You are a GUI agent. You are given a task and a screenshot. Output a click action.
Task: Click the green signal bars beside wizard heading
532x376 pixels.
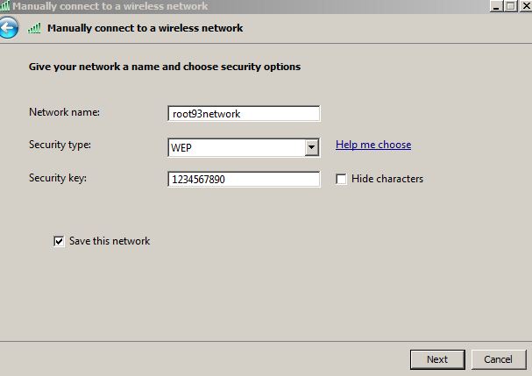(35, 28)
